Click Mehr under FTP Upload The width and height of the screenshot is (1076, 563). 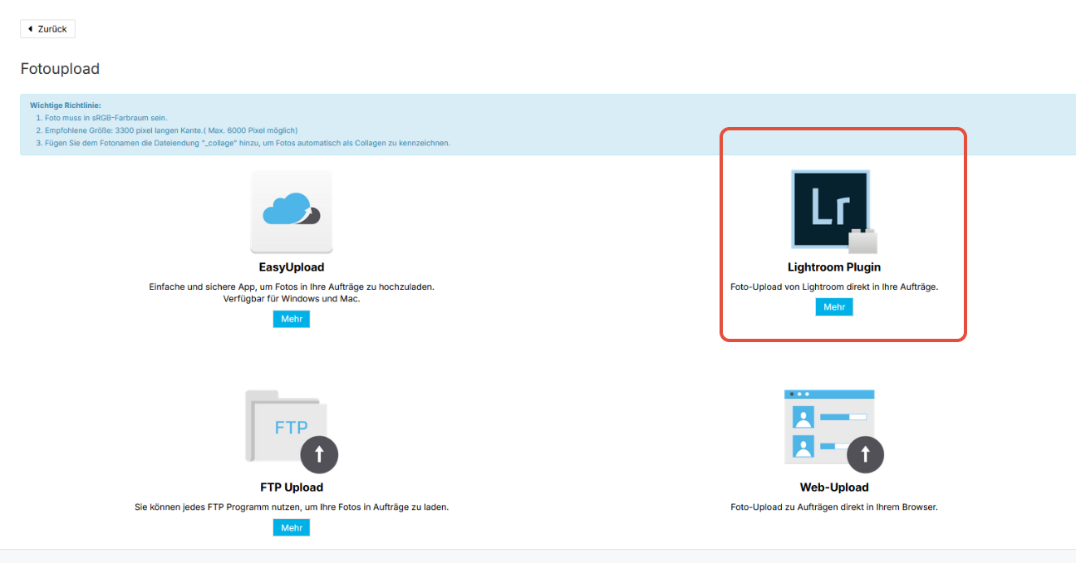(x=292, y=527)
